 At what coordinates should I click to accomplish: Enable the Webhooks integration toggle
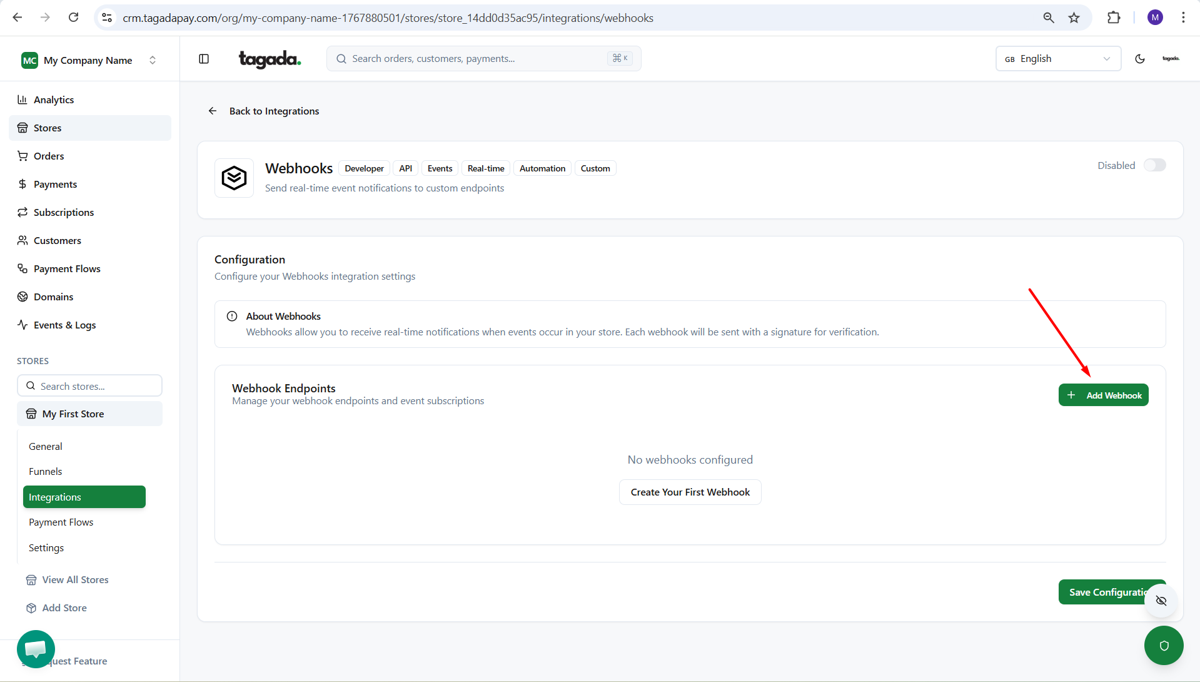coord(1154,165)
